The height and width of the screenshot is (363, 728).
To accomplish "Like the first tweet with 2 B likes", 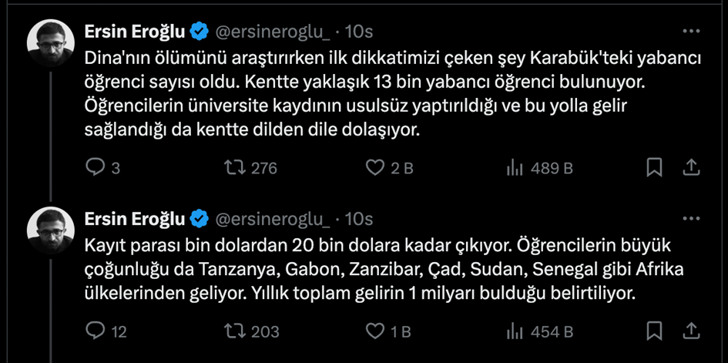I will 374,167.
